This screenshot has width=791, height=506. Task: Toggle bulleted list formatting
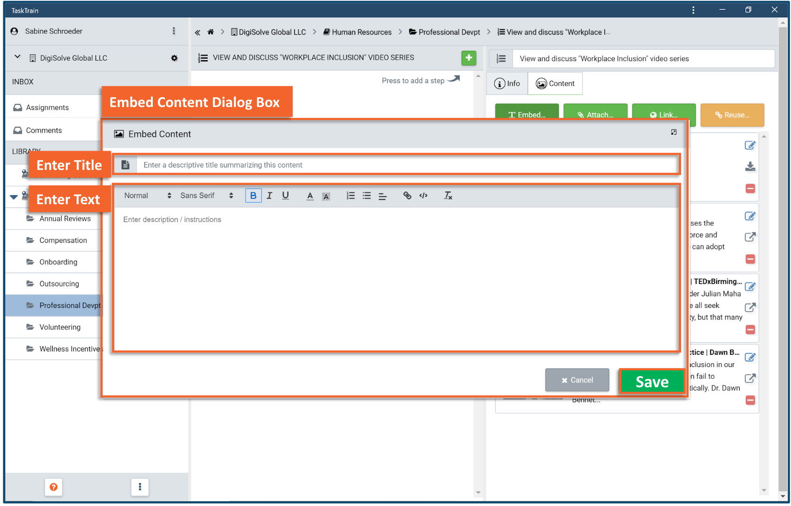(x=367, y=196)
